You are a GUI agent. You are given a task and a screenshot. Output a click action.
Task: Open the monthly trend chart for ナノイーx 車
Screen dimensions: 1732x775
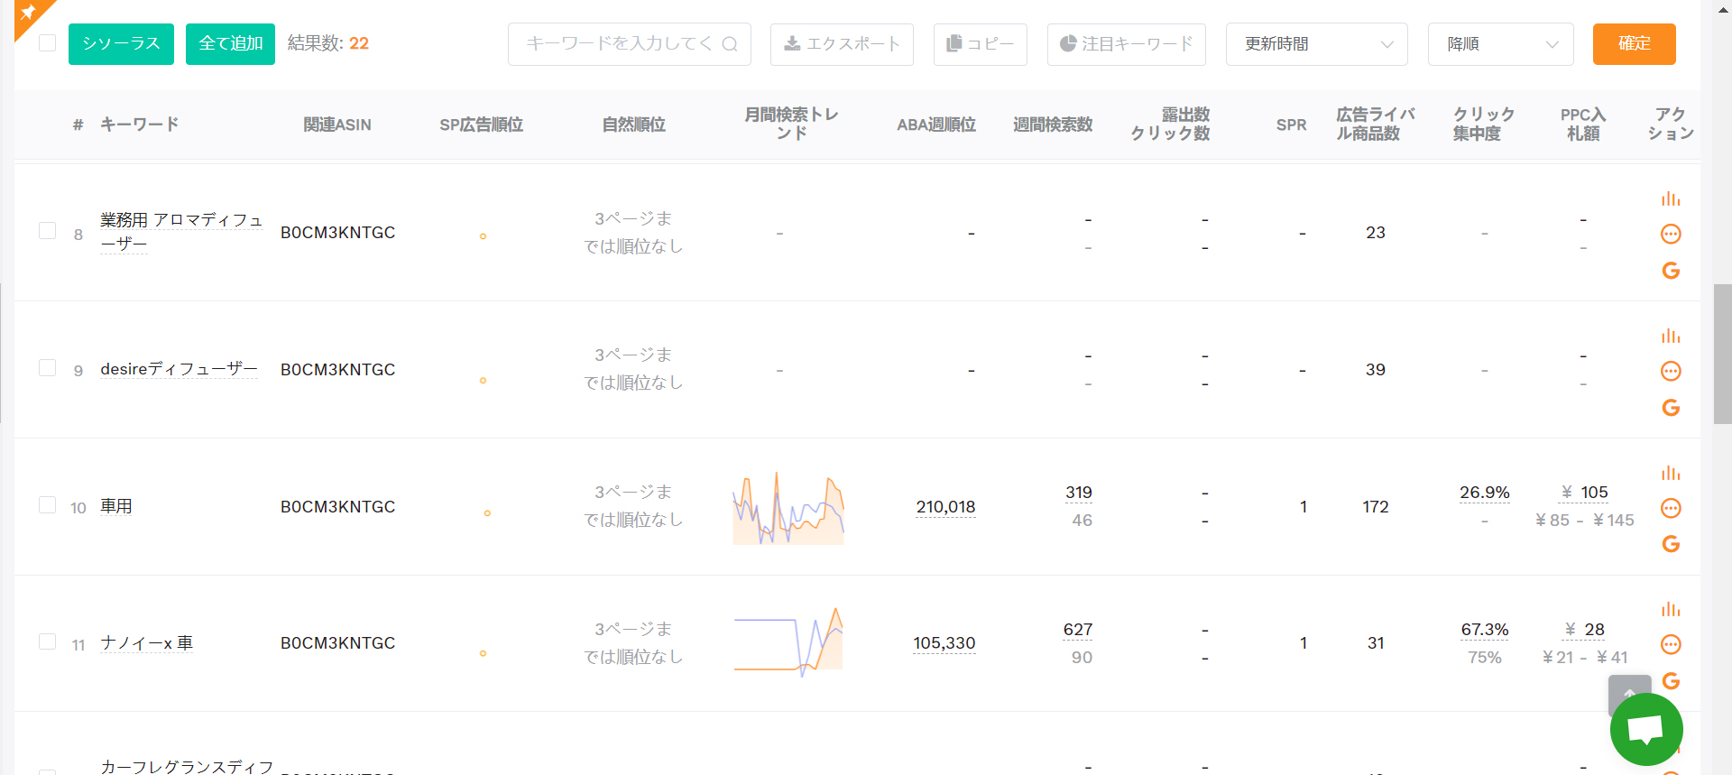(788, 642)
